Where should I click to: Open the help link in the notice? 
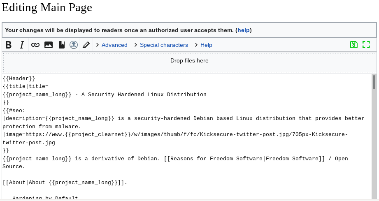tap(244, 30)
